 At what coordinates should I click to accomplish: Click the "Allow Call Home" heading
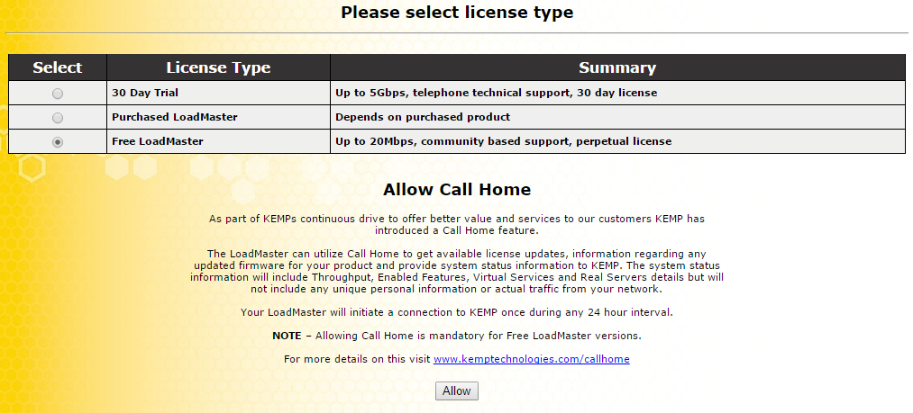pos(456,190)
